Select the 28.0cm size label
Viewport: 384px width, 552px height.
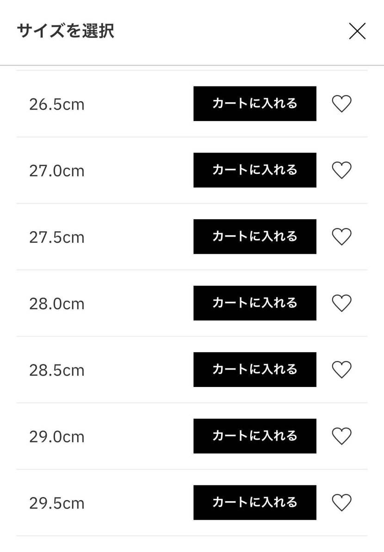[x=57, y=304]
